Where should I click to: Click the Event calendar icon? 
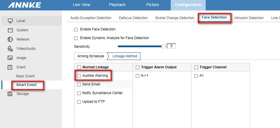(x=10, y=67)
